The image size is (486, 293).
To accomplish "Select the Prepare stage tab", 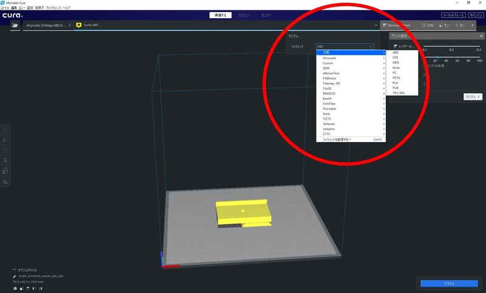I will (221, 15).
